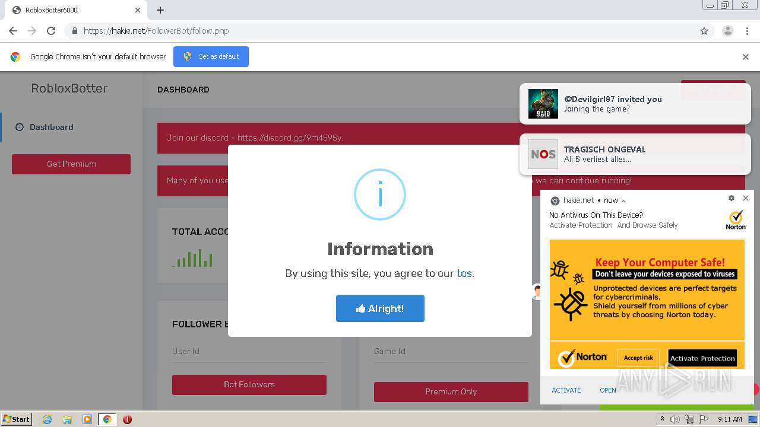Viewport: 760px width, 427px height.
Task: Click Get Premium button
Action: [x=71, y=164]
